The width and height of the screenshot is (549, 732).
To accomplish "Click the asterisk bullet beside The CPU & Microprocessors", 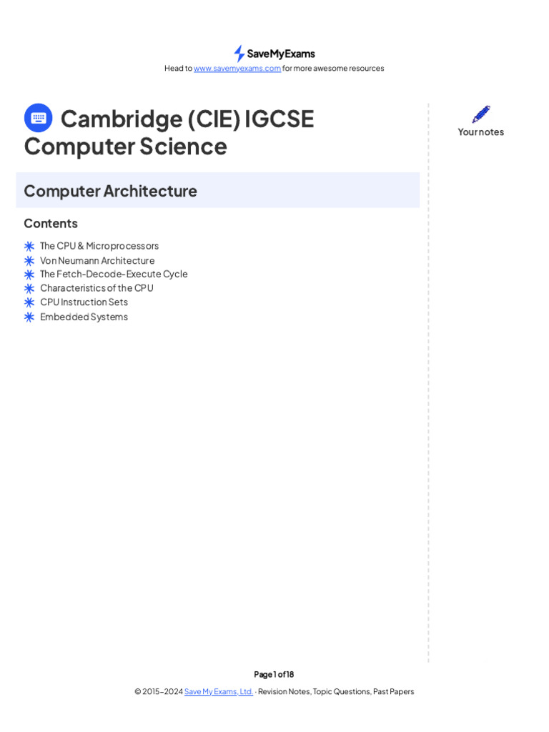I will 29,246.
